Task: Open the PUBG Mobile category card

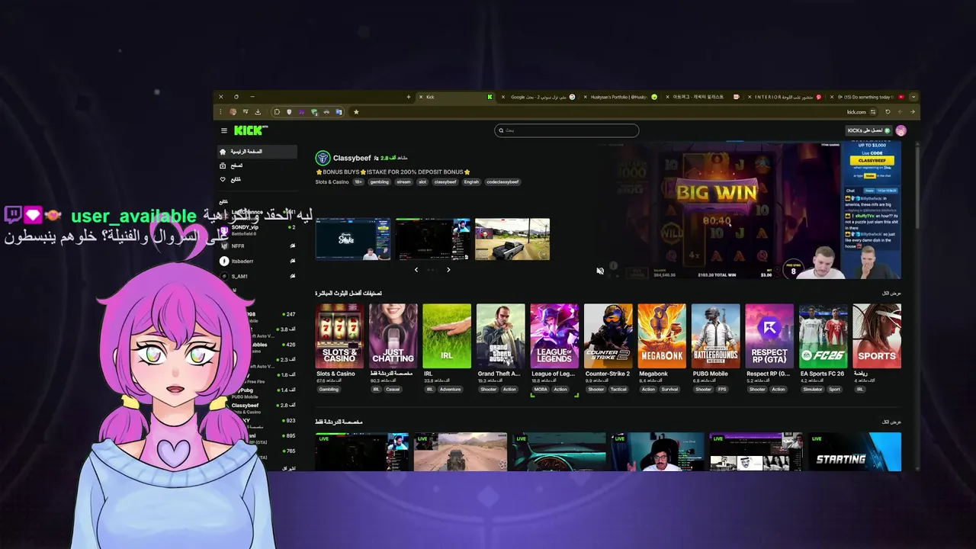Action: click(x=716, y=336)
